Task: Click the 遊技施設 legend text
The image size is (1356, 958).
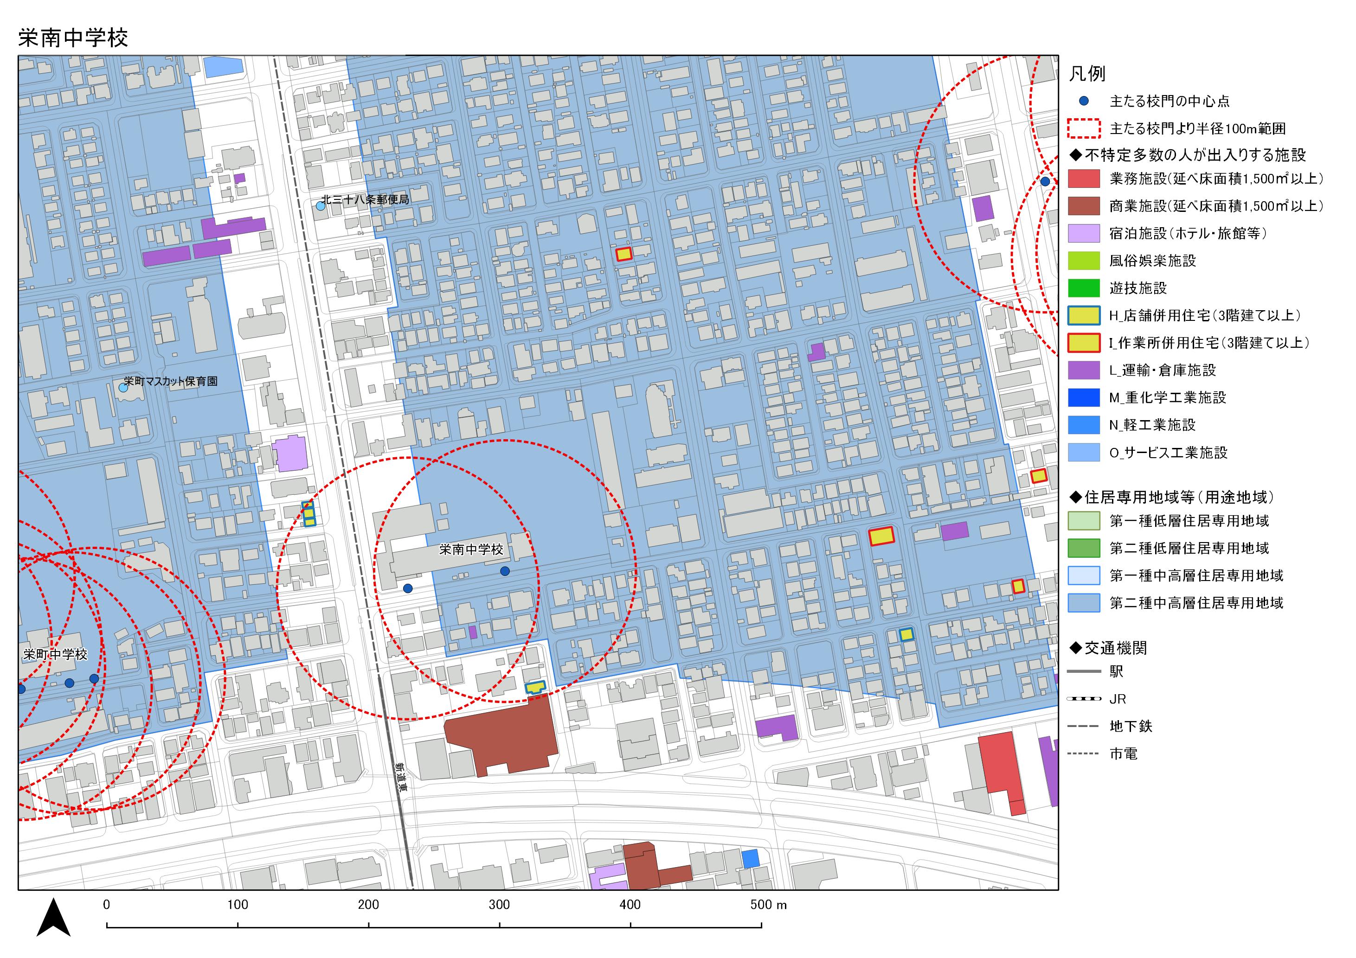Action: (x=1138, y=288)
